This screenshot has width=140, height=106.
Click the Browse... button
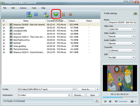pos(79,95)
